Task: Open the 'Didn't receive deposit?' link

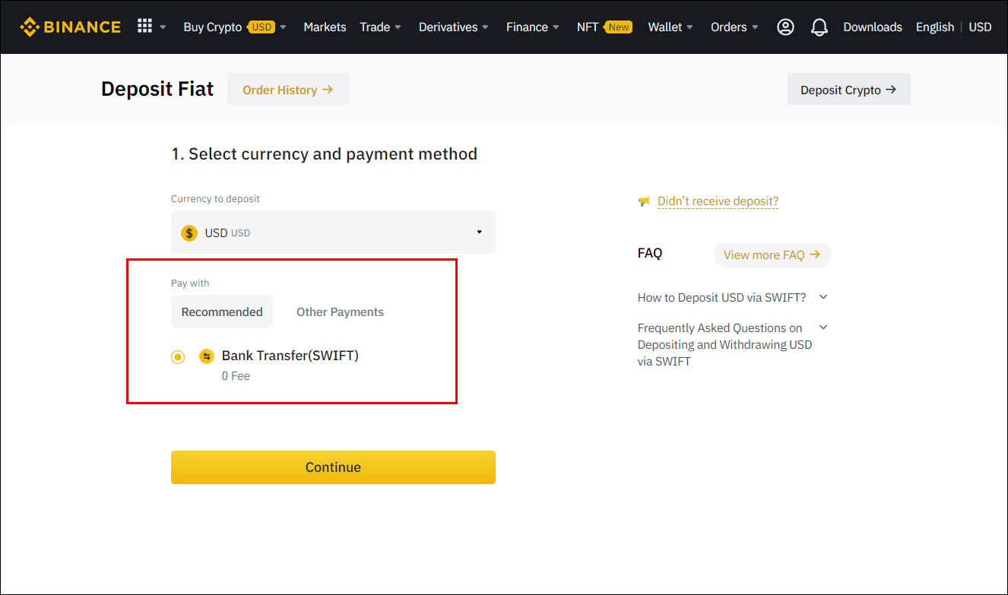Action: (718, 201)
